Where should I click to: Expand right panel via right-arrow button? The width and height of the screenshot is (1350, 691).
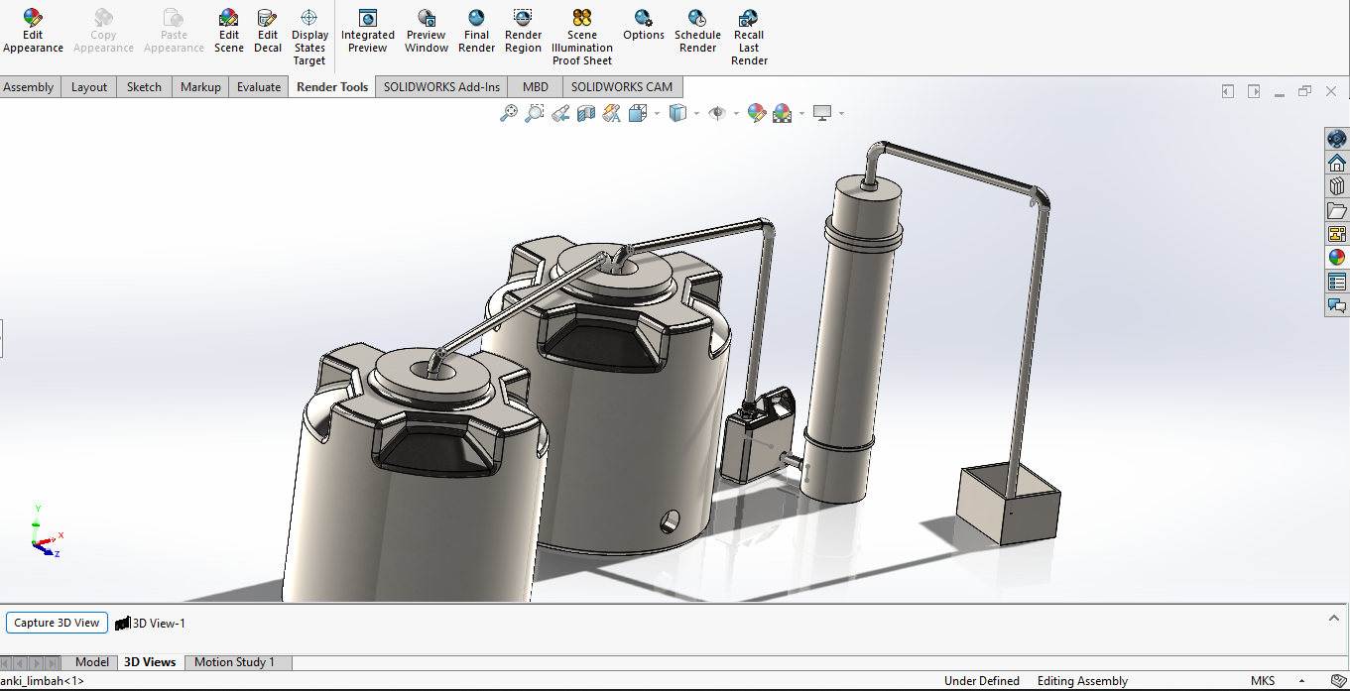(1254, 91)
